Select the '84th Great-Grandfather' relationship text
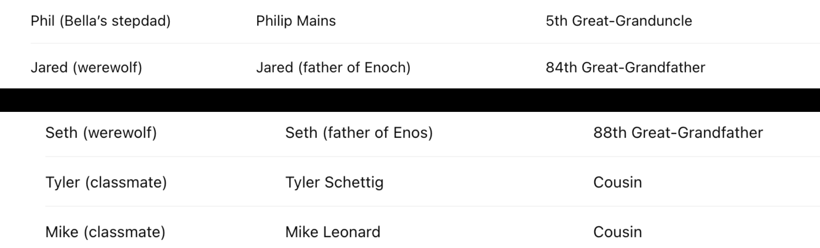This screenshot has height=248, width=820. 625,67
